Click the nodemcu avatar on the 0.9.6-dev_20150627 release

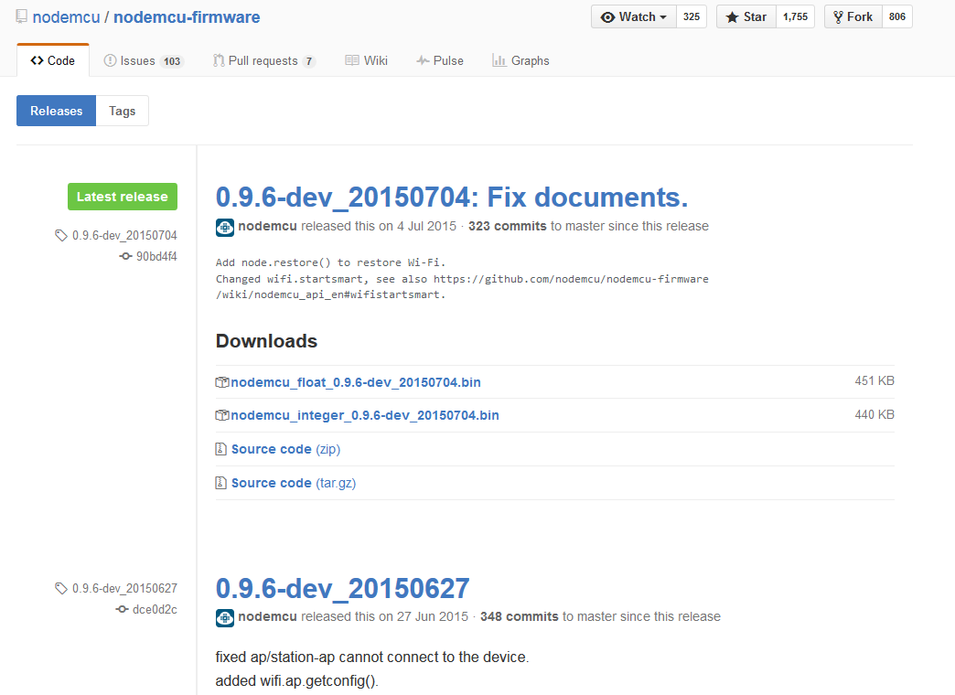click(225, 617)
